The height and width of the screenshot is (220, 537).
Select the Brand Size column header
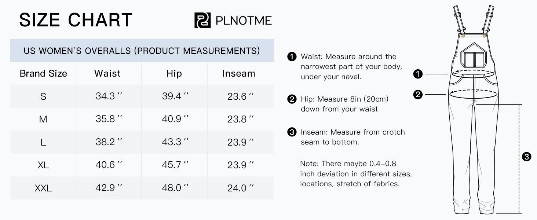click(43, 73)
